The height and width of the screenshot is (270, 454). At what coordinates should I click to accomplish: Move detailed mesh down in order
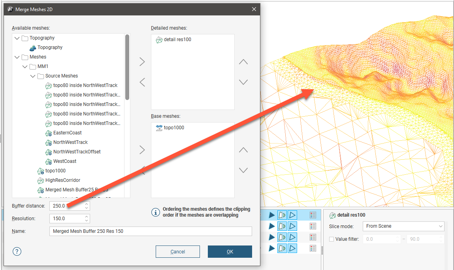[243, 82]
